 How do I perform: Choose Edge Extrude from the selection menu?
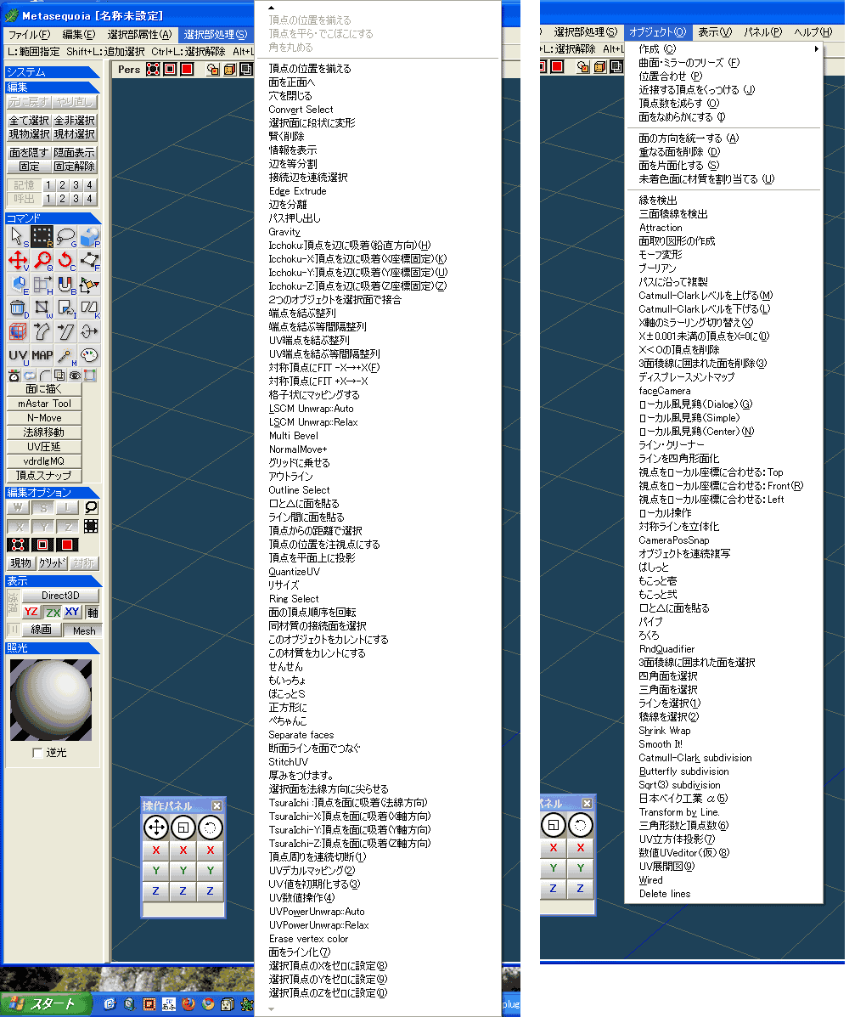(297, 191)
